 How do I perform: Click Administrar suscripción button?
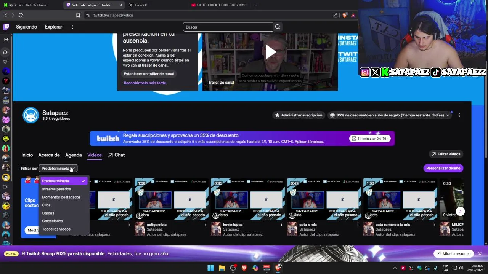pyautogui.click(x=299, y=115)
